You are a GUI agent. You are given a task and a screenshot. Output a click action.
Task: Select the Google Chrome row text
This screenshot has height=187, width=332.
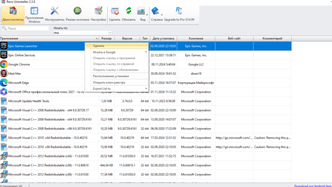point(19,65)
